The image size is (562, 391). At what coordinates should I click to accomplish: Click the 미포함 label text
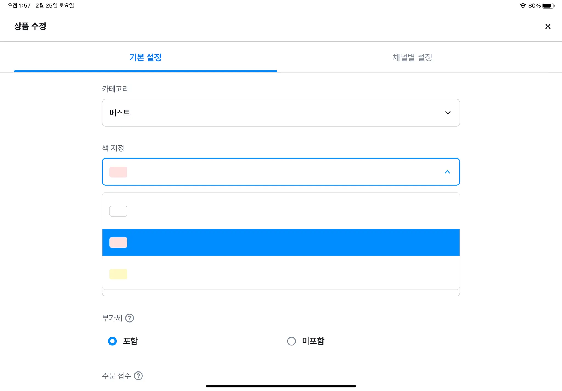[313, 341]
